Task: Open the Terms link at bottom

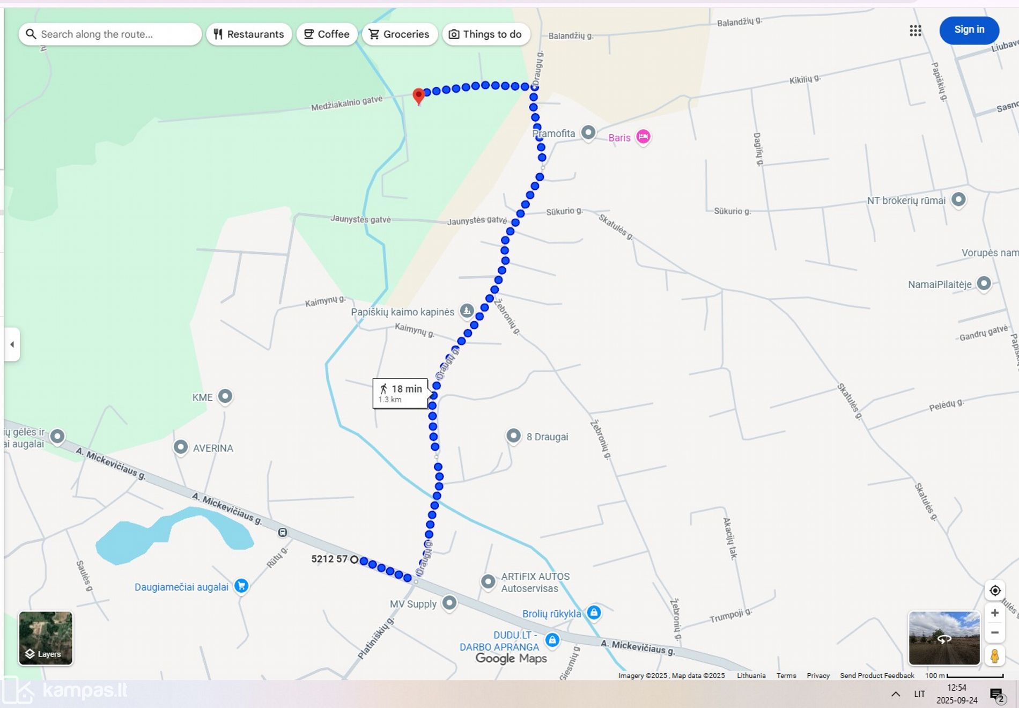Action: [x=786, y=676]
